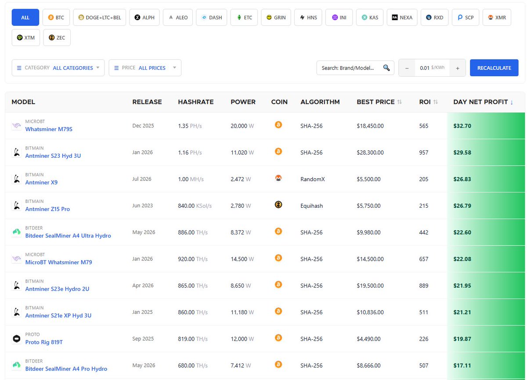Click the $4,490.00 best price cell
The height and width of the screenshot is (380, 527).
coord(368,339)
